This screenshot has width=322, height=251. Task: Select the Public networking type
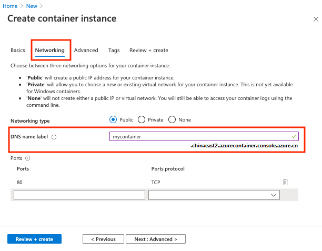point(113,120)
